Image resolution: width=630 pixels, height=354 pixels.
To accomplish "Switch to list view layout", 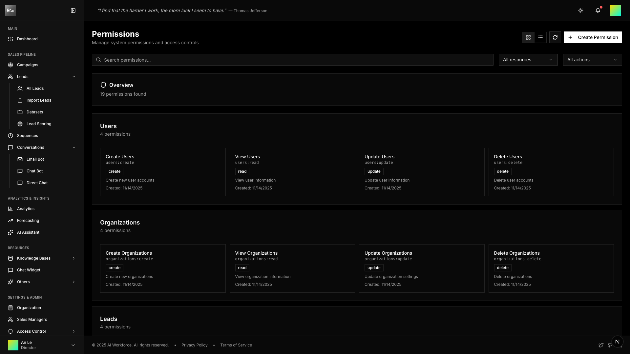I will click(540, 37).
